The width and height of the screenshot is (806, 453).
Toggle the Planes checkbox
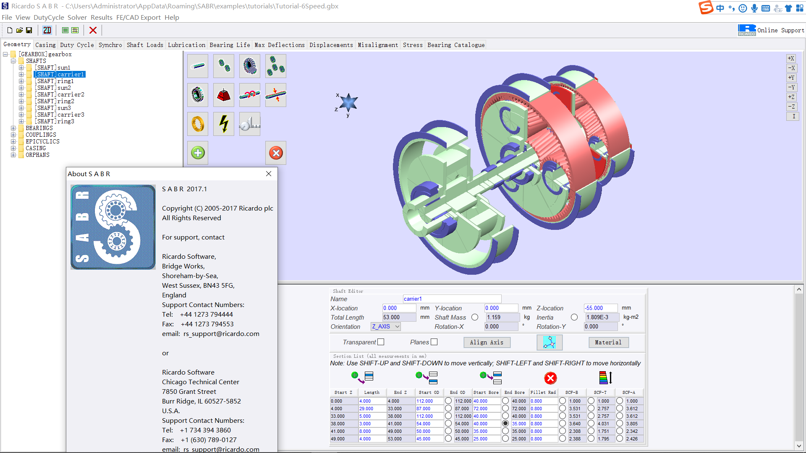[434, 342]
